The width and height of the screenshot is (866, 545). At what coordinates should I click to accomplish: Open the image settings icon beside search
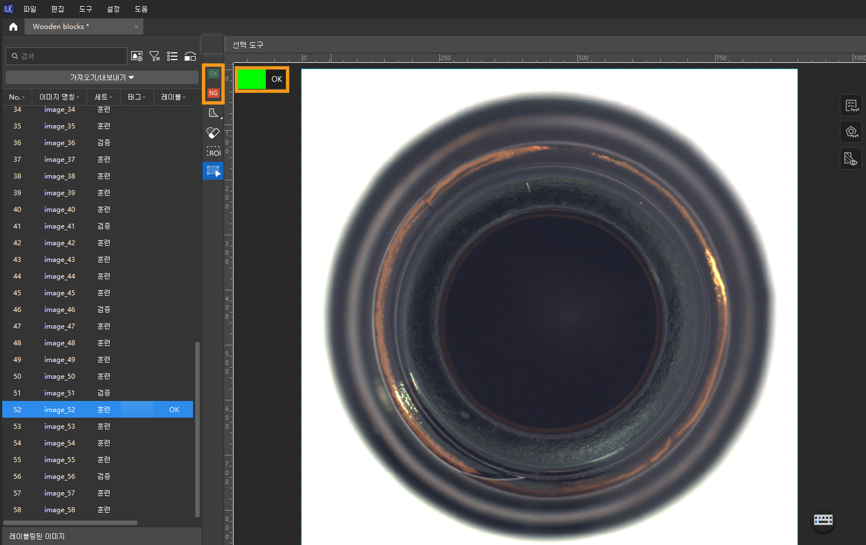(x=137, y=56)
